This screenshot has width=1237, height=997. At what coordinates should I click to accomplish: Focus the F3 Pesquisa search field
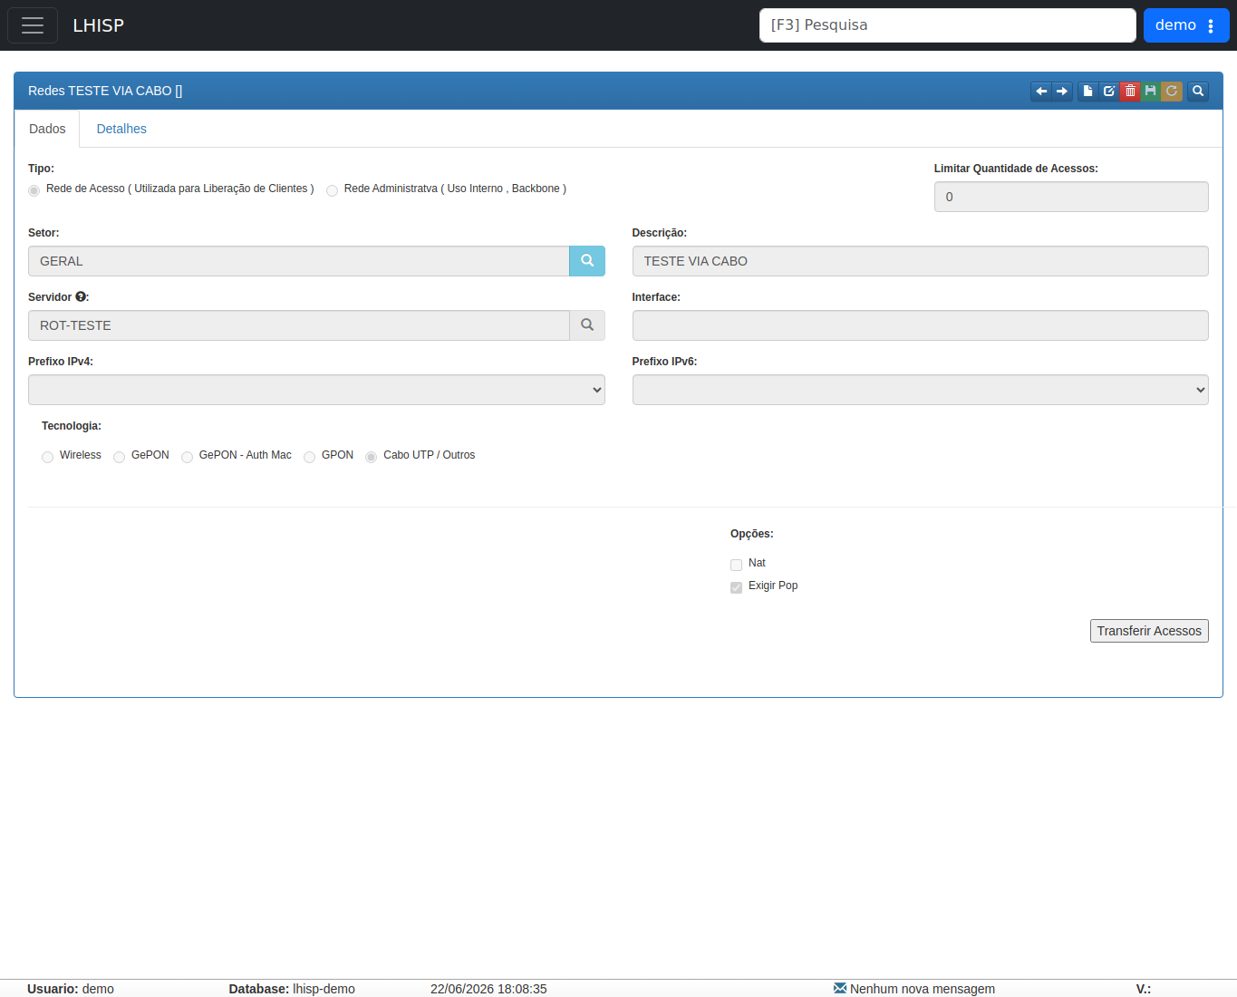pyautogui.click(x=947, y=25)
